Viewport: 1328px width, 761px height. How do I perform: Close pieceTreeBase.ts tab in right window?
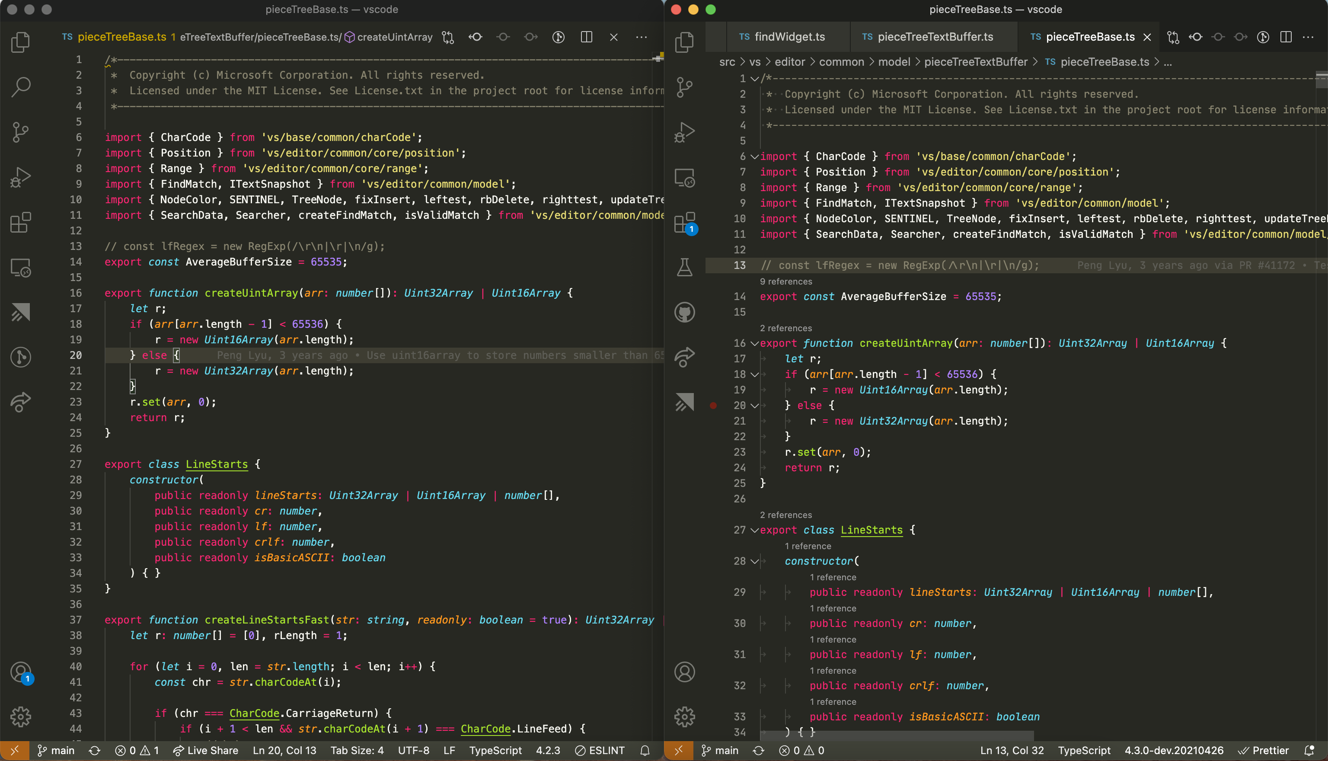click(1147, 37)
